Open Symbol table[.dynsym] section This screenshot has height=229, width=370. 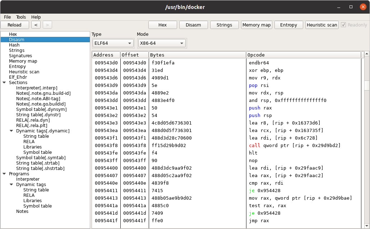click(x=41, y=109)
